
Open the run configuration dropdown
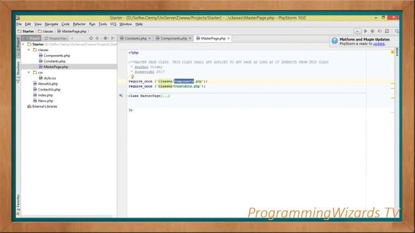(x=357, y=31)
